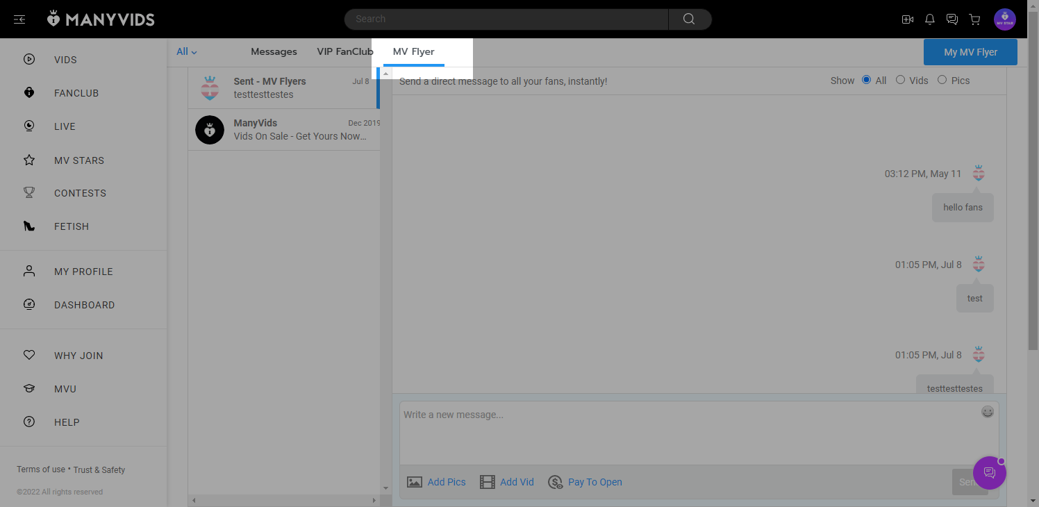Image resolution: width=1039 pixels, height=507 pixels.
Task: Click in the Search input field
Action: 506,19
